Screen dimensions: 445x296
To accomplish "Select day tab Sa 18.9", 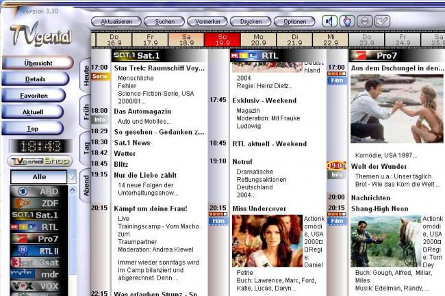I will click(186, 40).
